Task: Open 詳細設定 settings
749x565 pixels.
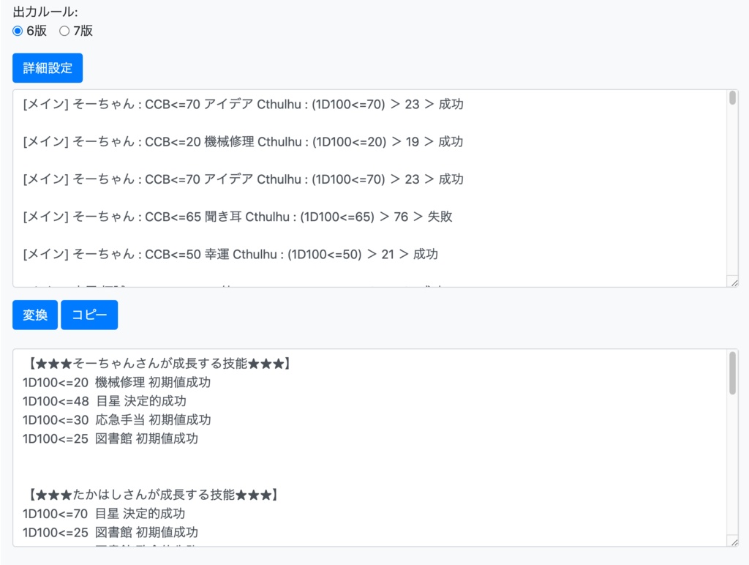Action: coord(47,67)
